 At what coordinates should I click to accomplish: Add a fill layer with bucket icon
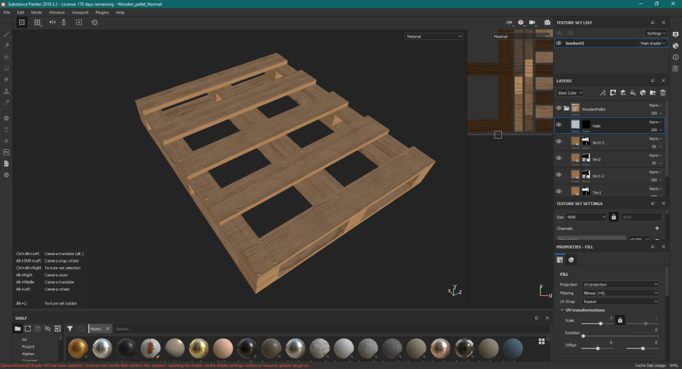[633, 93]
